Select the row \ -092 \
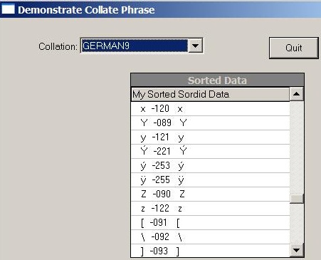The image size is (321, 260). click(x=211, y=237)
